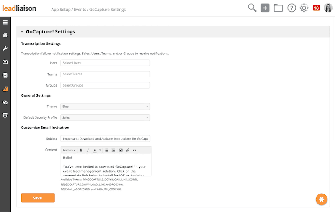
Task: Open the user profile avatar
Action: pos(328,8)
